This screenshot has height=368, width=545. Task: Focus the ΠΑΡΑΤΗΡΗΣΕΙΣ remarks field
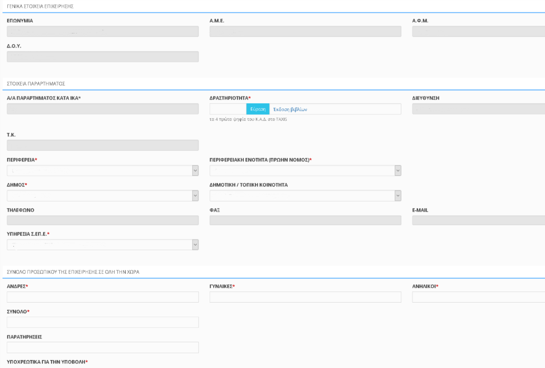102,347
